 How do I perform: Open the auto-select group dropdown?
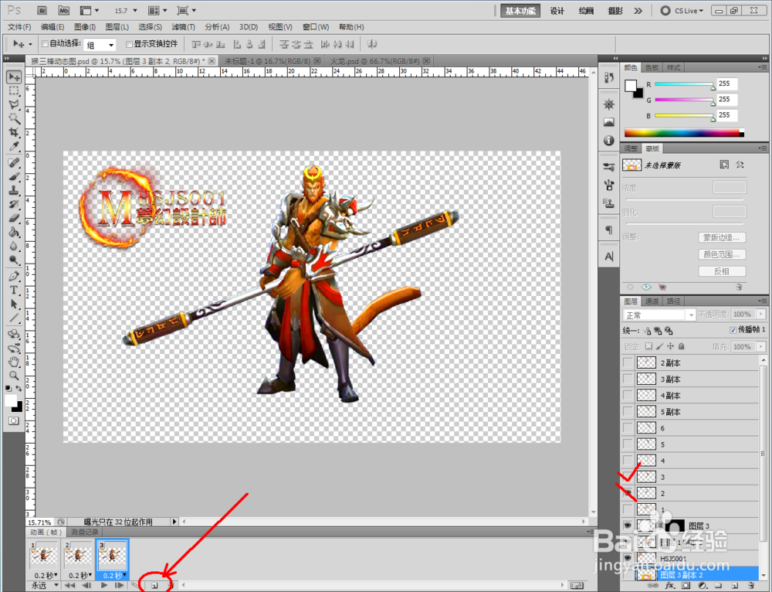[100, 45]
